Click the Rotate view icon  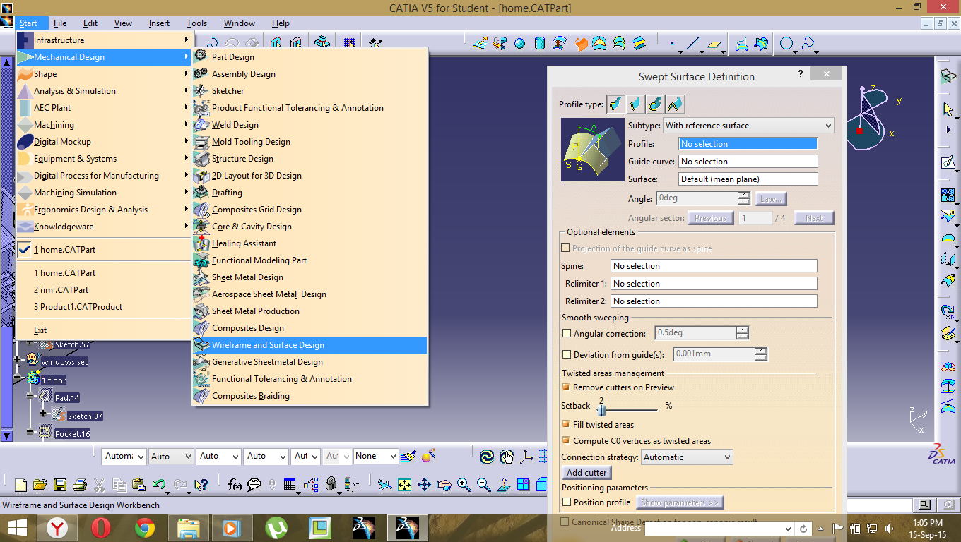tap(444, 485)
